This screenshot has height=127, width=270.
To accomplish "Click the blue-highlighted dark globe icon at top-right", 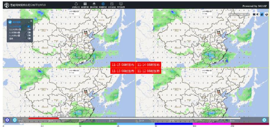I will point(262,15).
